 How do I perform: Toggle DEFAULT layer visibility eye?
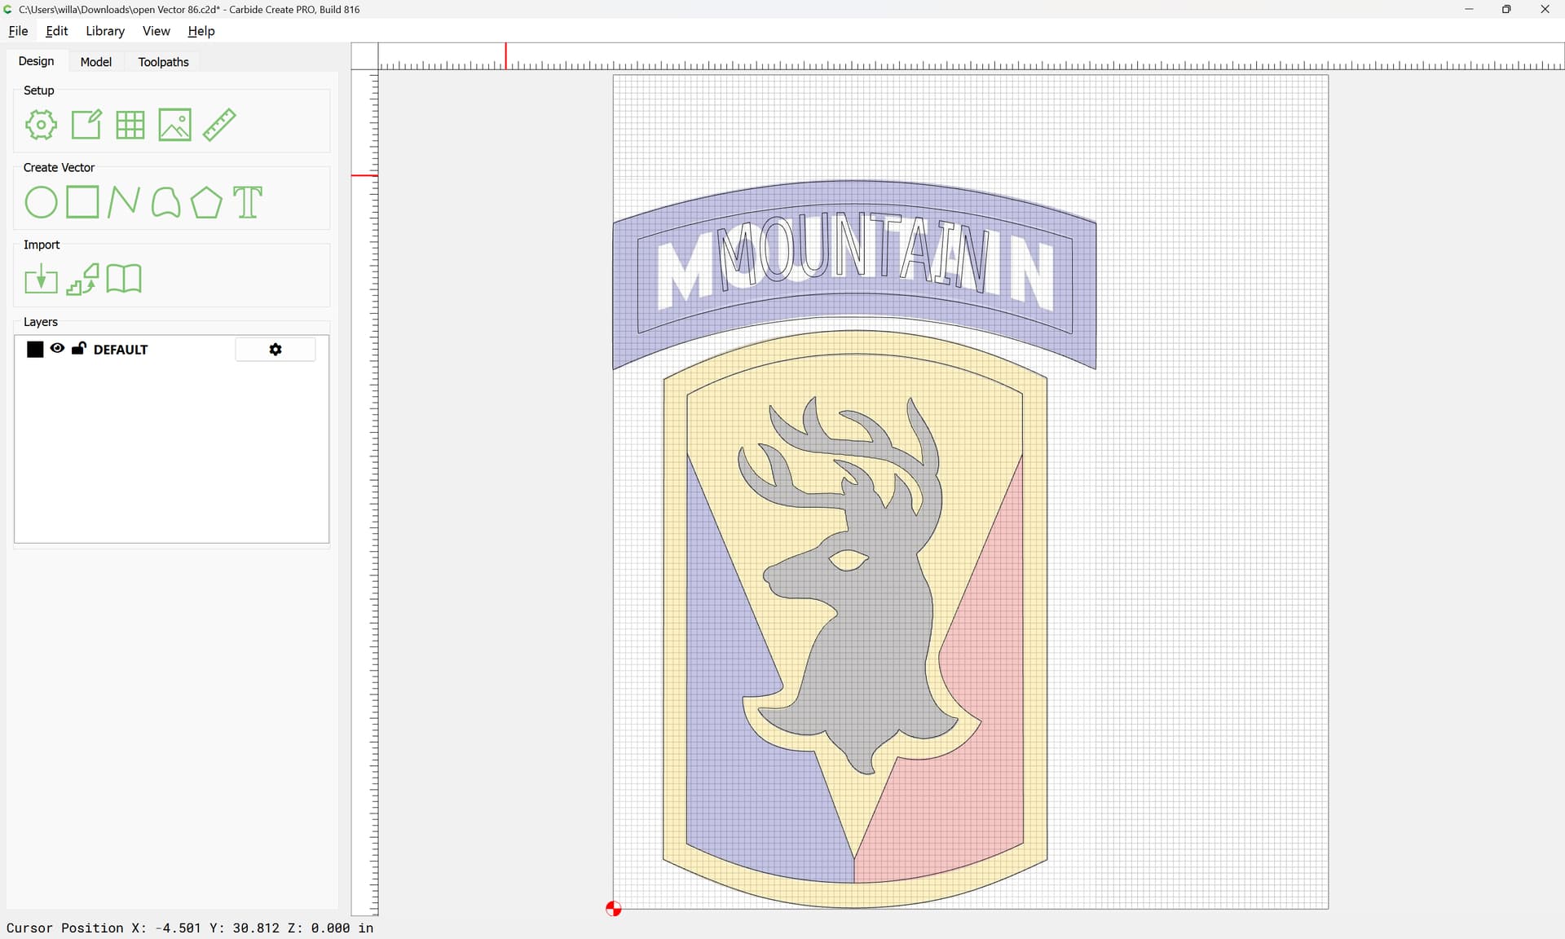57,349
